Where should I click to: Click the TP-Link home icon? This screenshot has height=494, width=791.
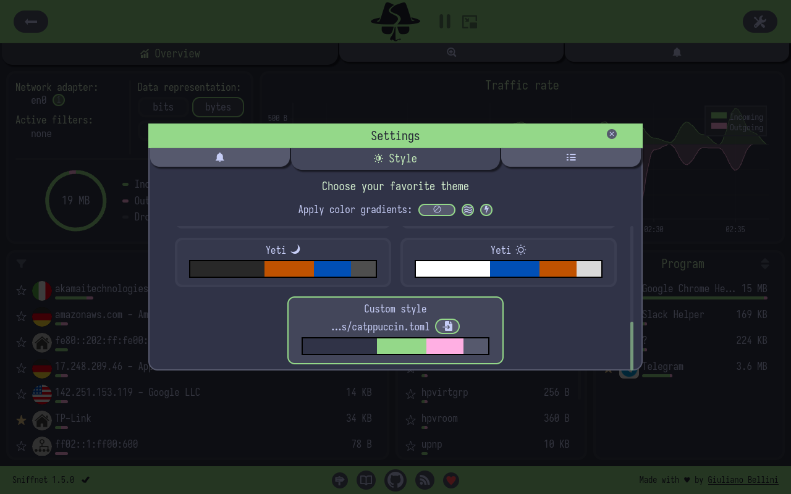tap(42, 420)
